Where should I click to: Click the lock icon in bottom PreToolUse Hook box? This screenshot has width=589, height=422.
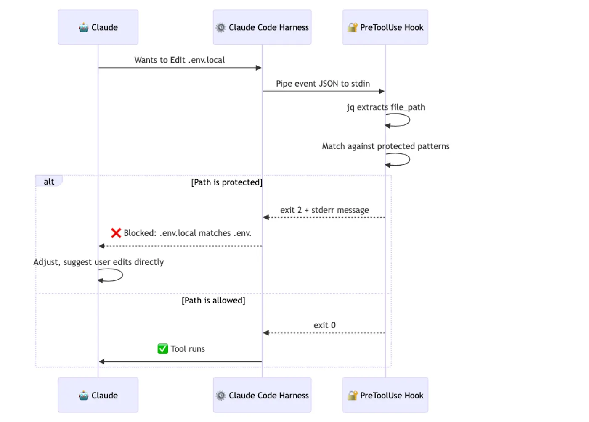tap(352, 396)
